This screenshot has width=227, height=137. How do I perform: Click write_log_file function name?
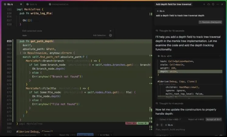(x=41, y=13)
